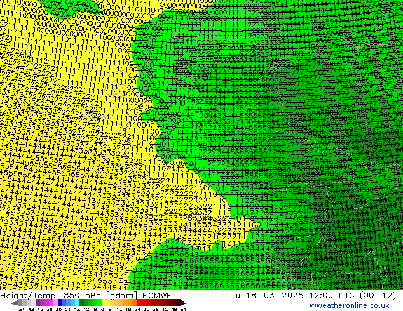Viewport: 403px width, 311px height.
Task: Pick the darkest green legend swatch
Action: pos(81,303)
